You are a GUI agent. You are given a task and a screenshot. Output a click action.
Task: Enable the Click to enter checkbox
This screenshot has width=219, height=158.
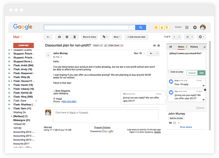click(x=169, y=72)
